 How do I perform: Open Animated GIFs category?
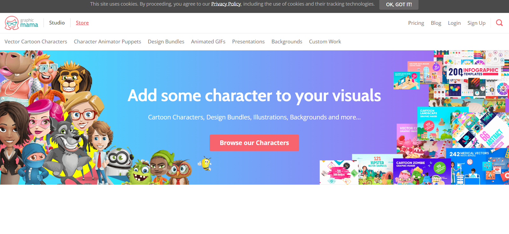pyautogui.click(x=208, y=42)
